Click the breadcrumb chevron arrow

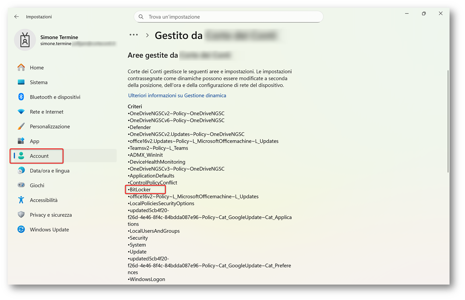tap(147, 36)
